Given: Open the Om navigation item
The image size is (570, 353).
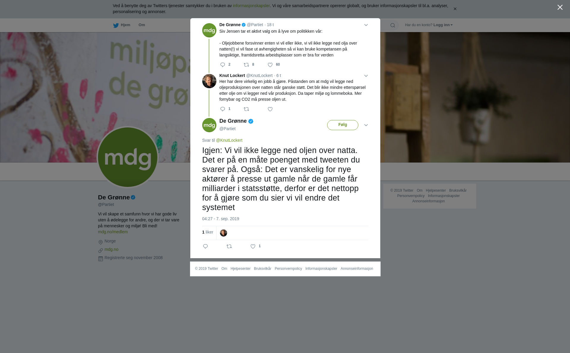Looking at the screenshot, I should pos(142,25).
